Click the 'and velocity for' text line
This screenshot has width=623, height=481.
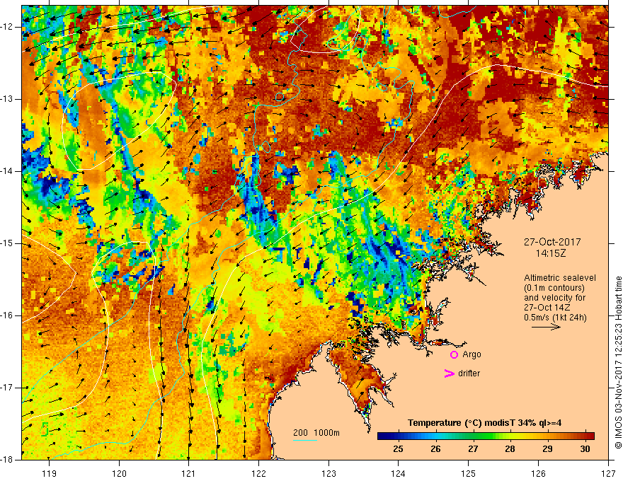click(x=554, y=298)
